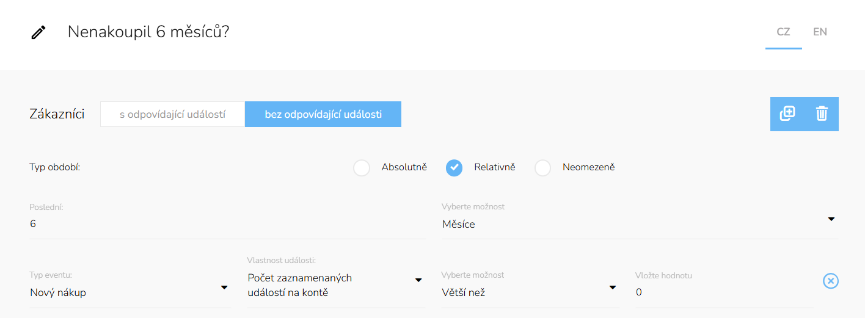Select the Absolutně period type

click(362, 167)
